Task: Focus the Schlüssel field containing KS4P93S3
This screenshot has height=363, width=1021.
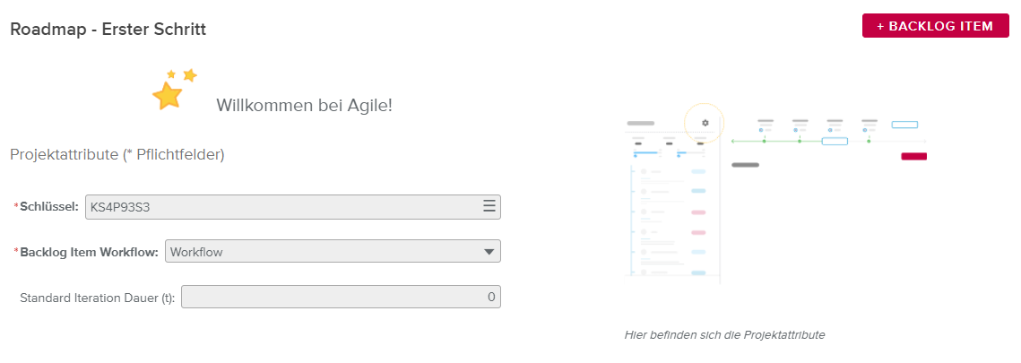Action: pos(282,207)
